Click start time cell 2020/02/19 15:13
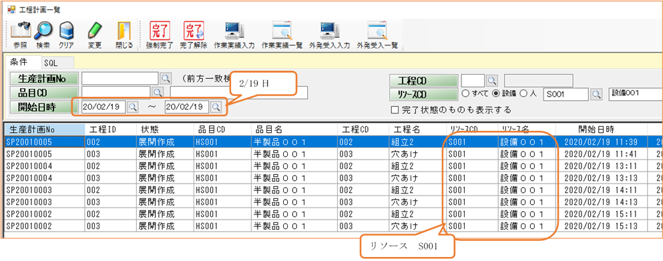The image size is (663, 261). pos(602,226)
